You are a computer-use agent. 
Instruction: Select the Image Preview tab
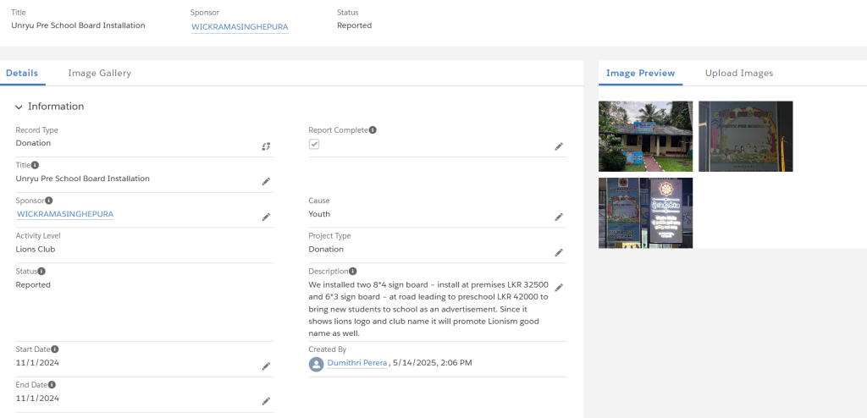640,73
